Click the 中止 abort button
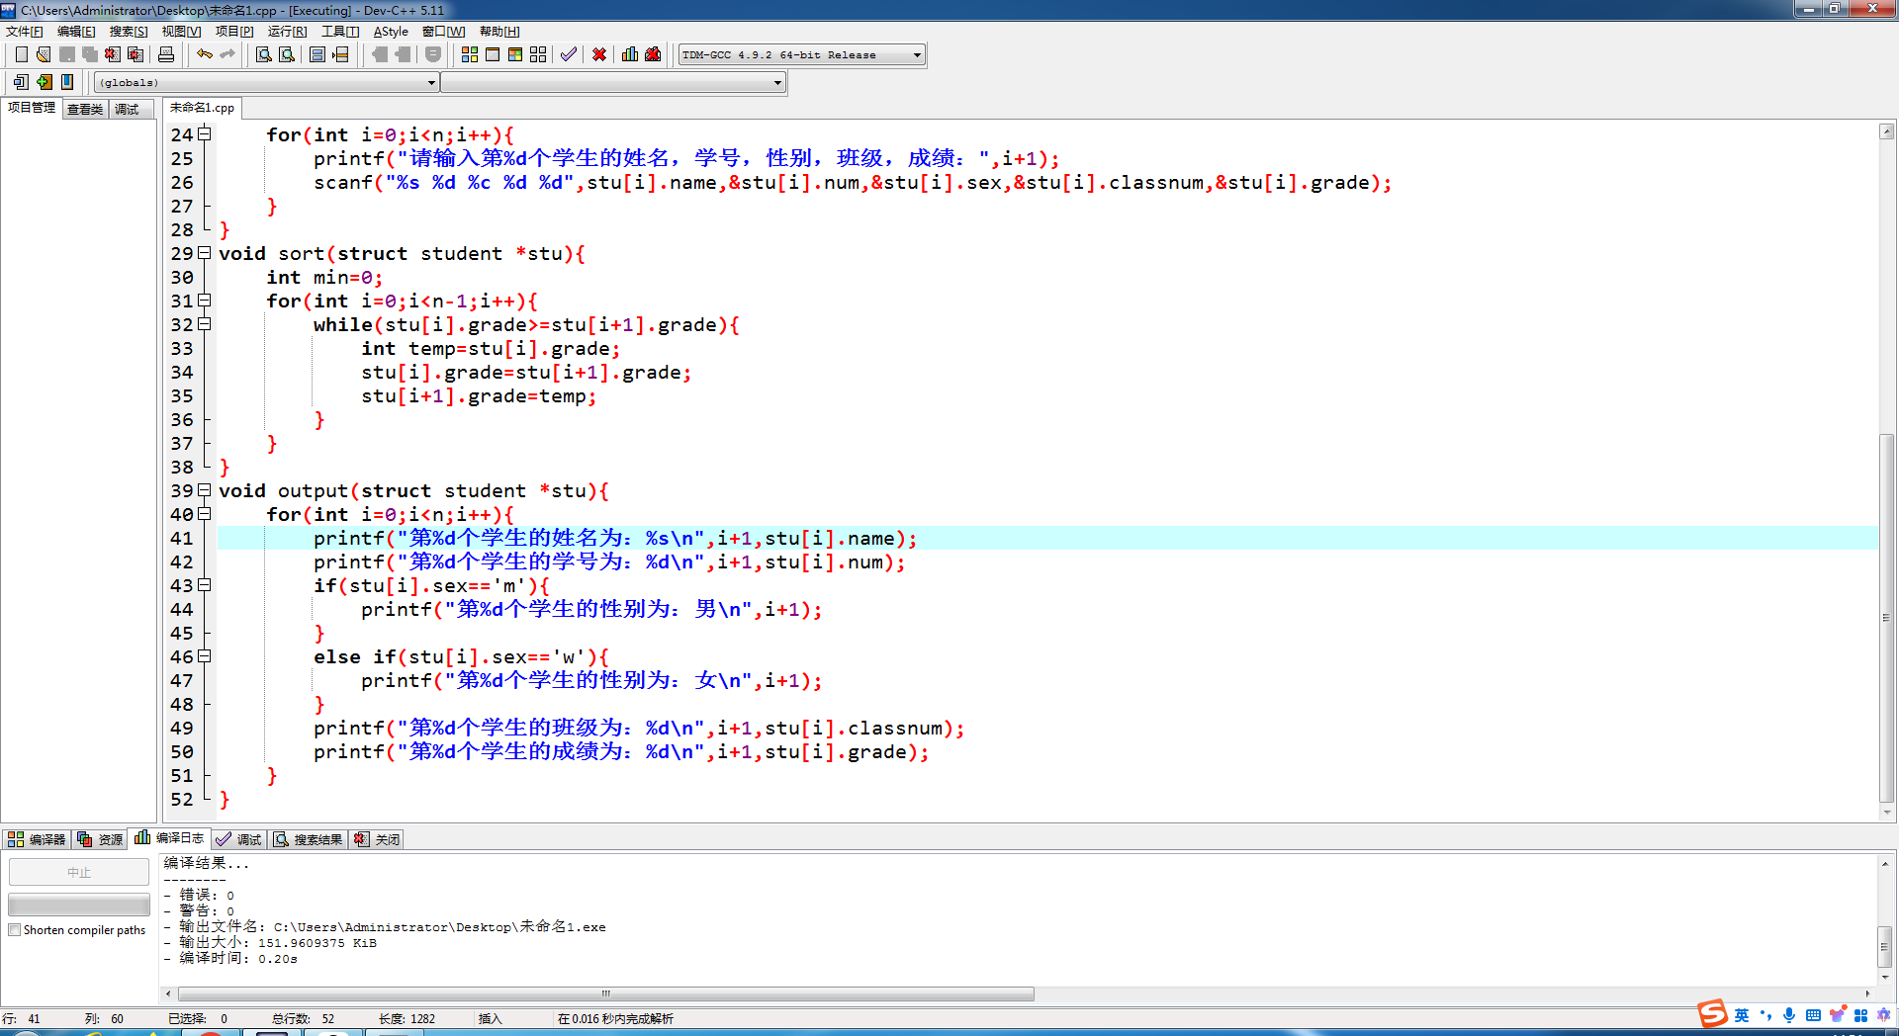 (79, 872)
